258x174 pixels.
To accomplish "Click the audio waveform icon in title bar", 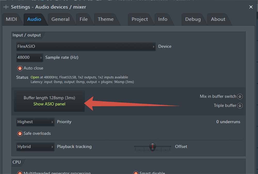I will [6, 7].
